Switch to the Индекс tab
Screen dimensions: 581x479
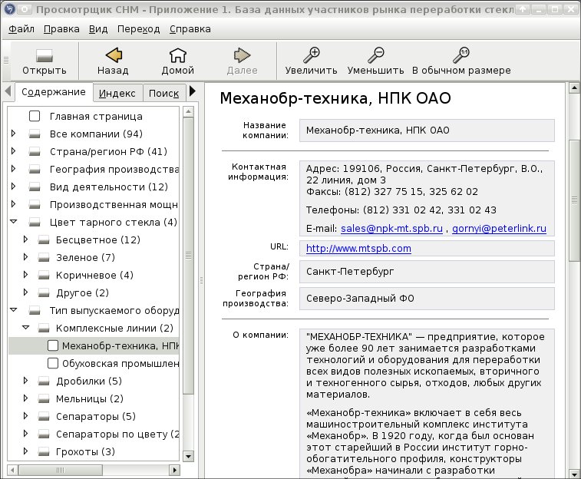coord(117,94)
